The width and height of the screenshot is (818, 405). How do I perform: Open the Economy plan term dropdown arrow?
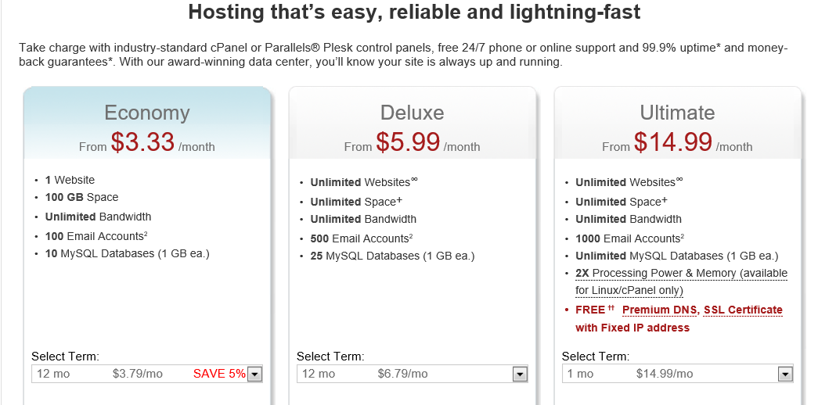tap(254, 375)
